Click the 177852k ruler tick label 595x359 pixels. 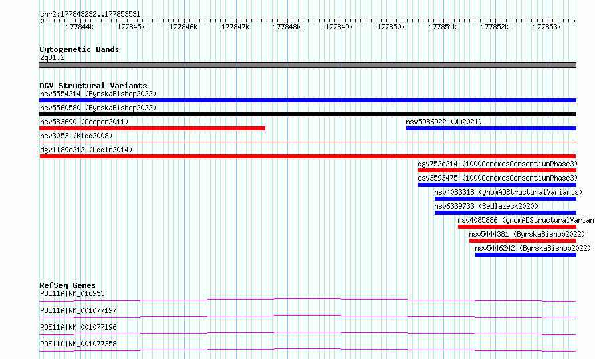point(495,27)
